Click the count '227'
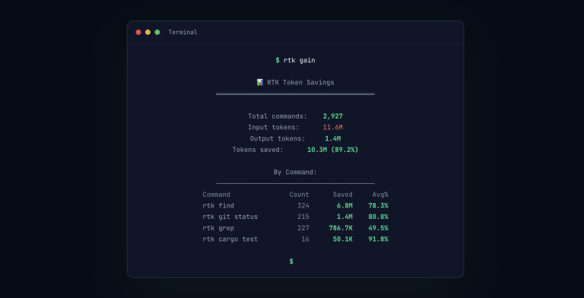Image resolution: width=584 pixels, height=298 pixels. point(303,228)
